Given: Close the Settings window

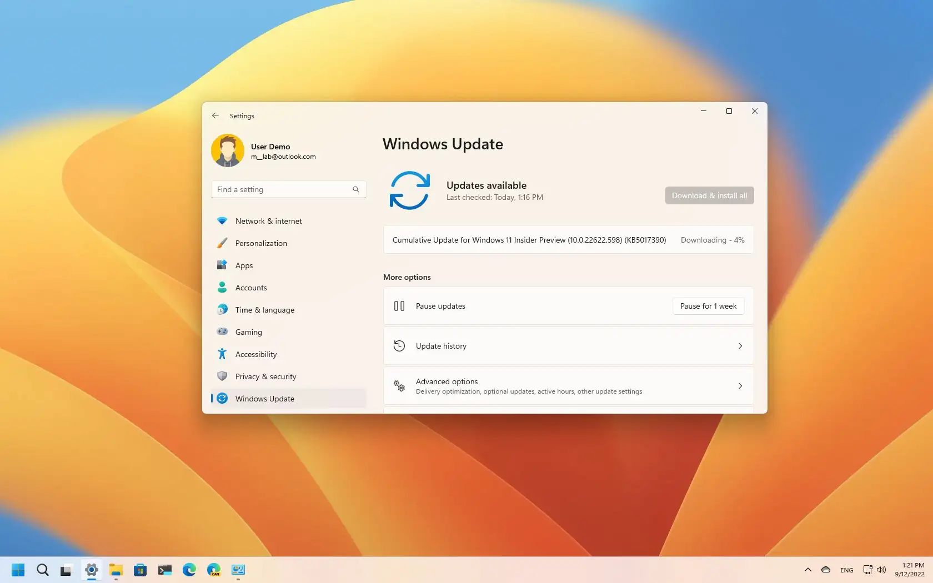Looking at the screenshot, I should (x=755, y=111).
